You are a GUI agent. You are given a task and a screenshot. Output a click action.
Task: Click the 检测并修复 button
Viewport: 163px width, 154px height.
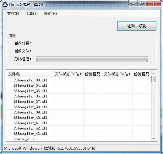137,26
